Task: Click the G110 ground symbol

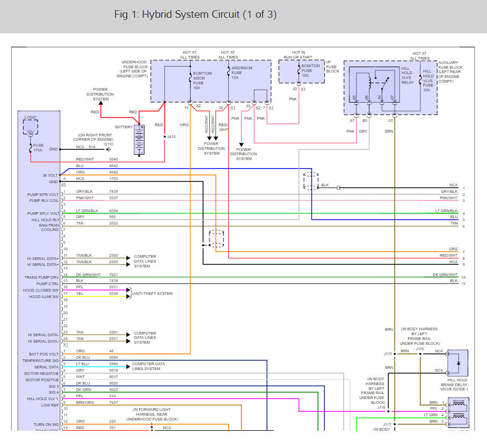Action: coord(108,149)
